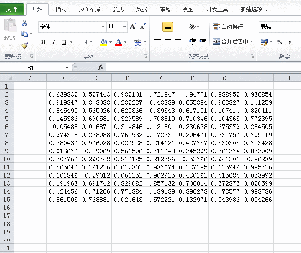The width and height of the screenshot is (301, 253).
Task: Click the Copy icon
Action: pos(24,34)
